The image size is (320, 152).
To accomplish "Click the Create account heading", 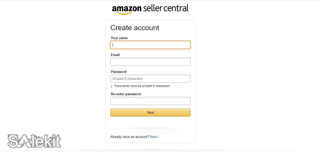I will click(135, 28).
